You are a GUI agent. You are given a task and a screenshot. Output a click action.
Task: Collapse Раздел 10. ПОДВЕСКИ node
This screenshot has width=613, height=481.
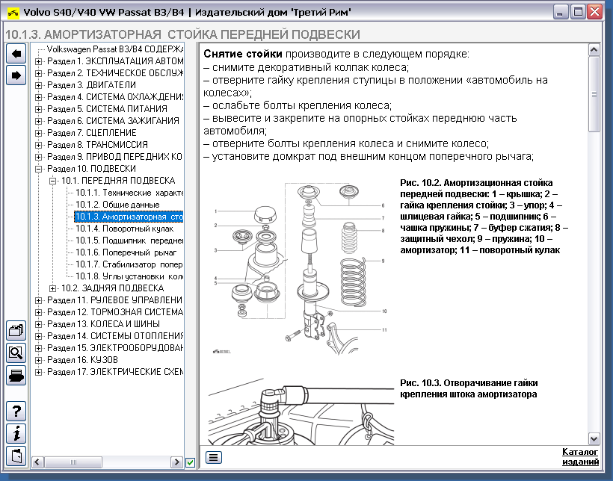[38, 170]
